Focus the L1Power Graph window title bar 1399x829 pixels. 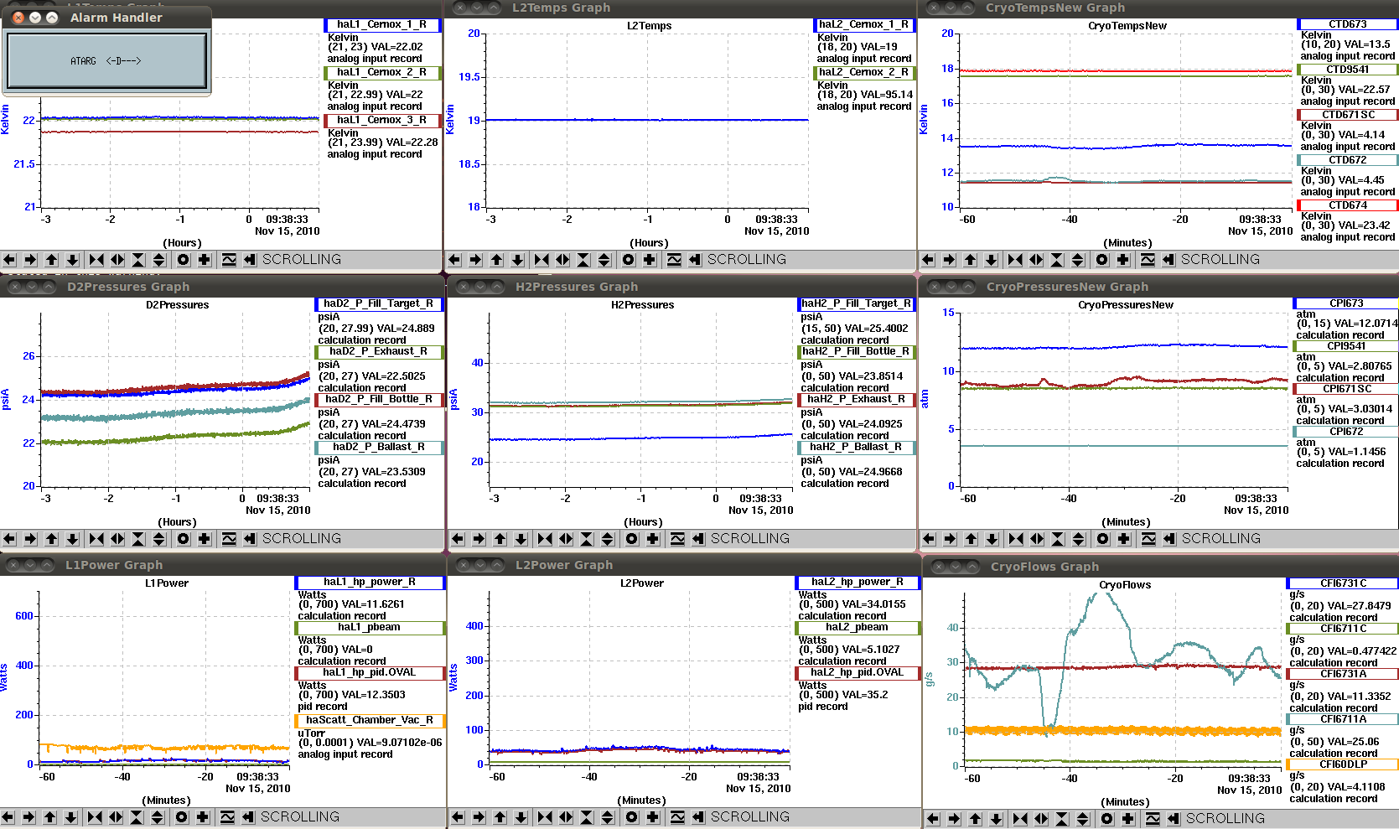pyautogui.click(x=221, y=565)
